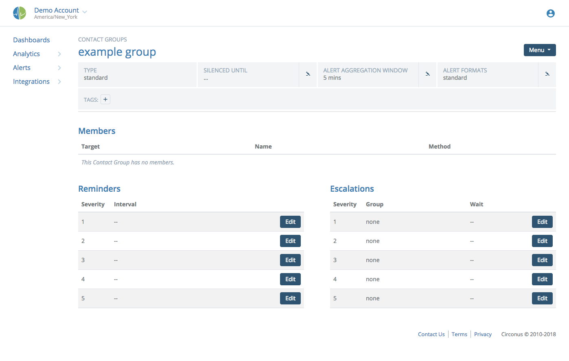Navigate to Alerts in the sidebar
This screenshot has height=361, width=569.
22,68
